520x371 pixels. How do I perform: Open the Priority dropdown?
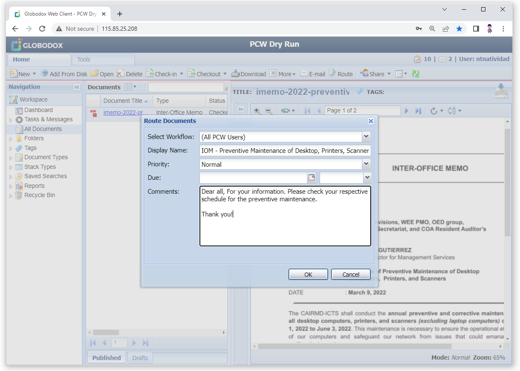(x=366, y=164)
